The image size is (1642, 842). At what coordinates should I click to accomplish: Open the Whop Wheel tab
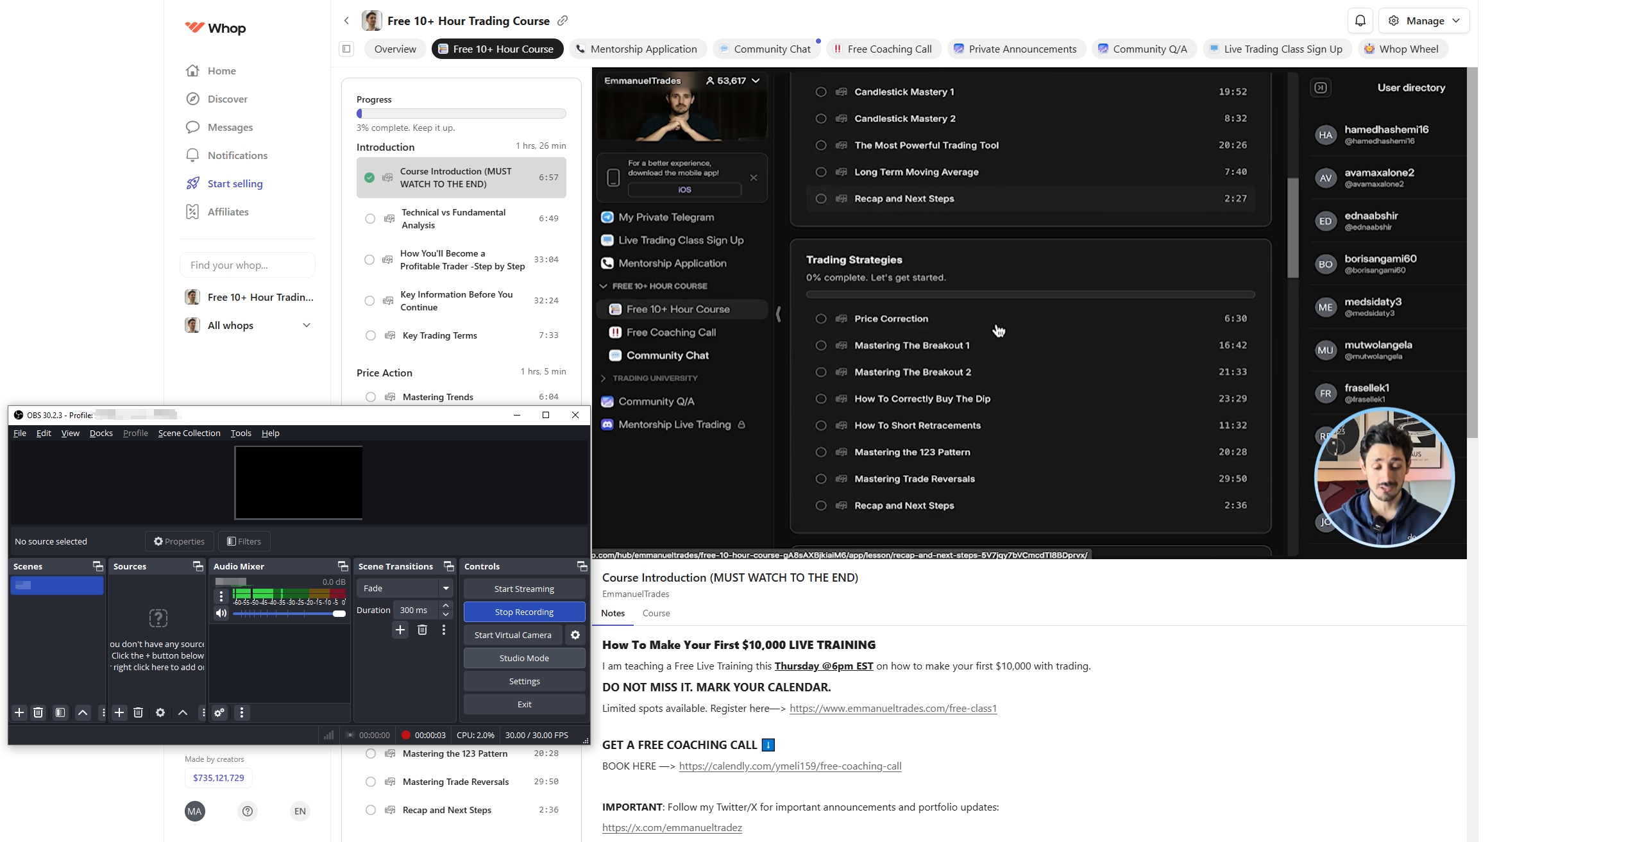point(1402,49)
